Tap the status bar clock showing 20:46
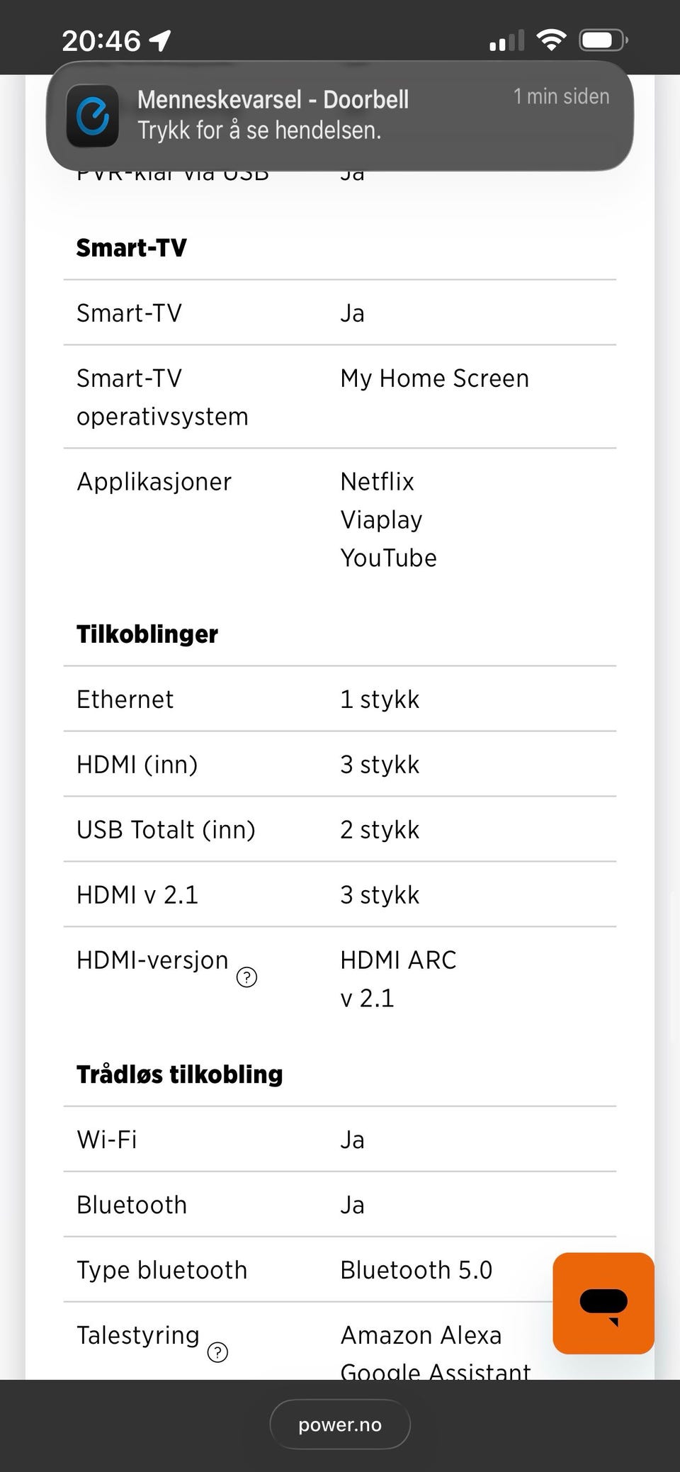Image resolution: width=680 pixels, height=1472 pixels. coord(101,40)
